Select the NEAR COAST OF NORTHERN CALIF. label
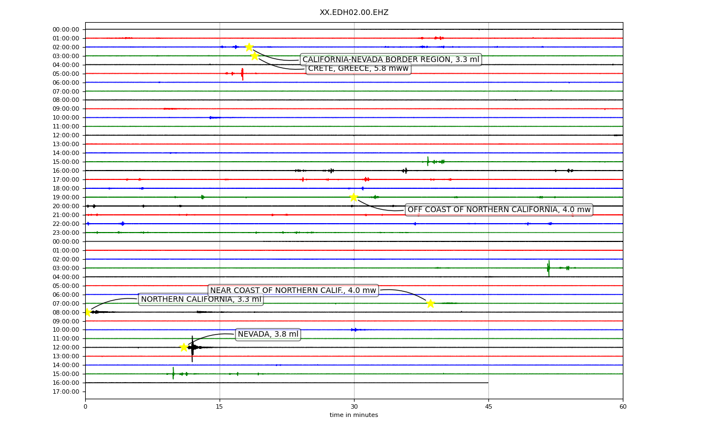 coord(293,291)
